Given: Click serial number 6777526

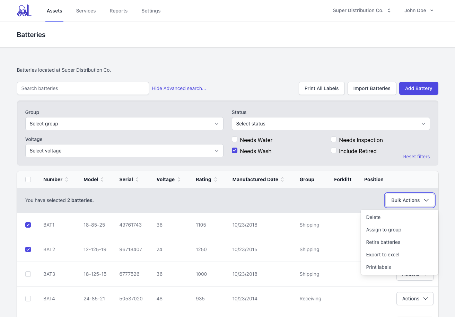Looking at the screenshot, I should pyautogui.click(x=129, y=274).
